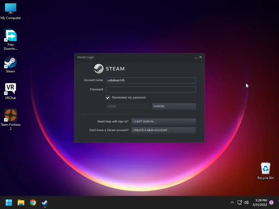The image size is (279, 209).
Task: Click the Steam Login title text
Action: click(x=85, y=57)
